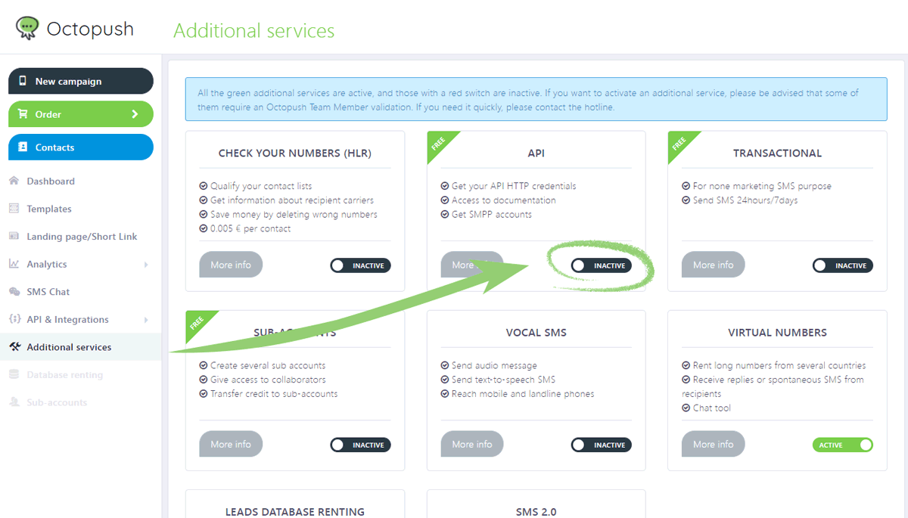
Task: Start a New campaign
Action: [x=80, y=81]
